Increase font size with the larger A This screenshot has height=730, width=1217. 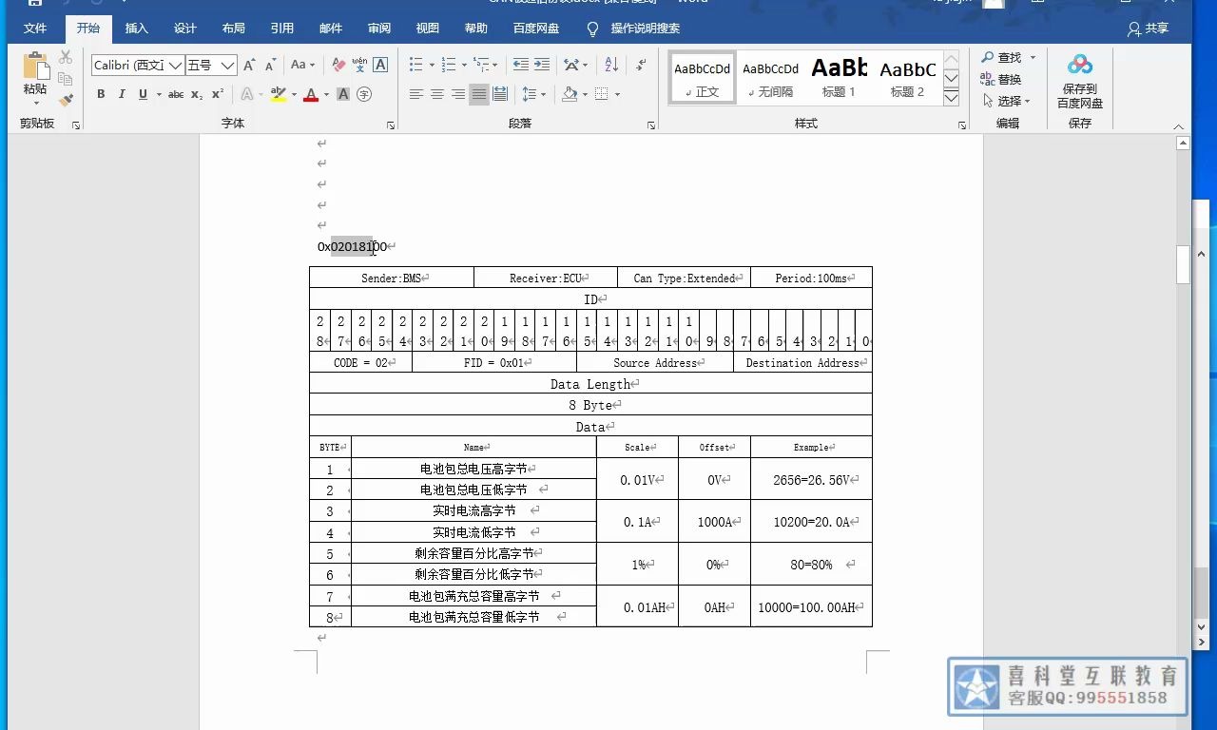(249, 66)
